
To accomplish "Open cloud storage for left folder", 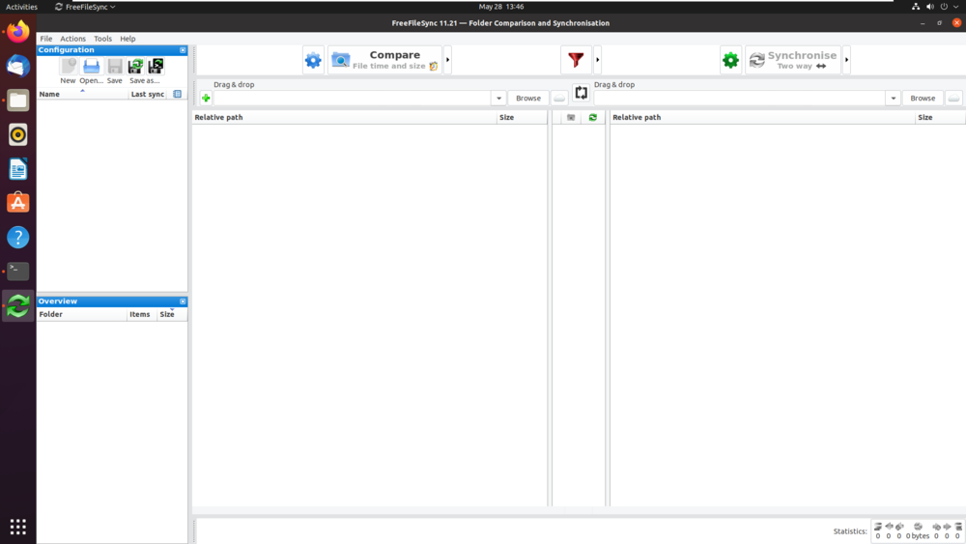I will click(558, 98).
